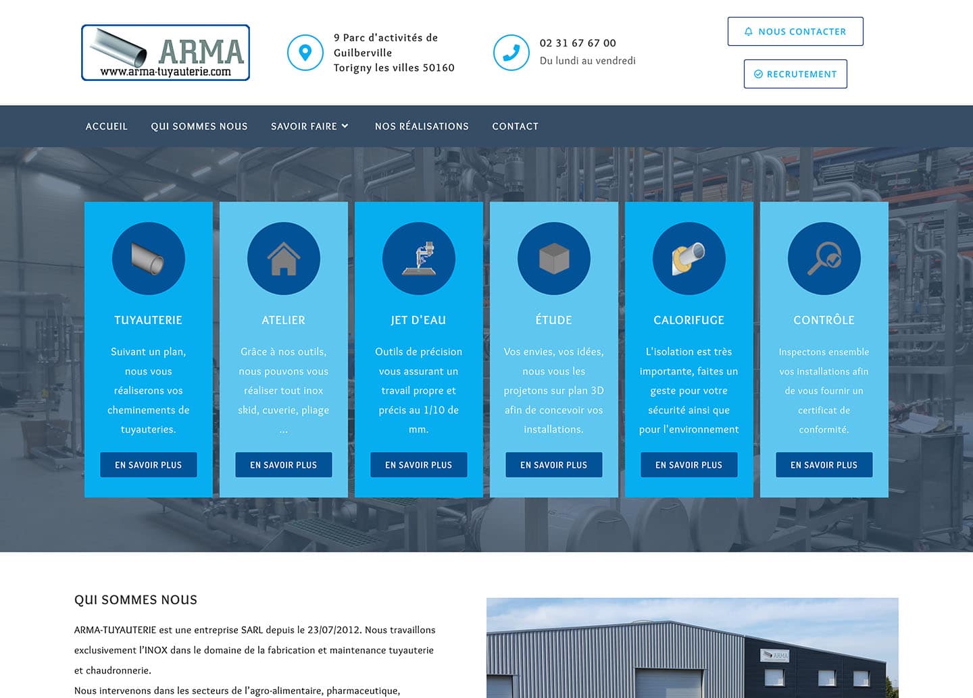Screen dimensions: 973x698
Task: Click the Jet d'eau description 'Outils de précision'
Action: tap(419, 390)
